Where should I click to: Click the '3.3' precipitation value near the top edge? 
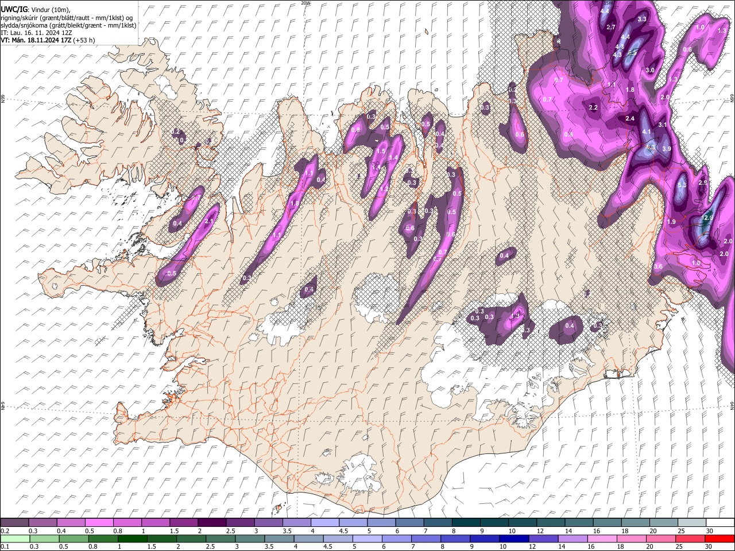(642, 19)
